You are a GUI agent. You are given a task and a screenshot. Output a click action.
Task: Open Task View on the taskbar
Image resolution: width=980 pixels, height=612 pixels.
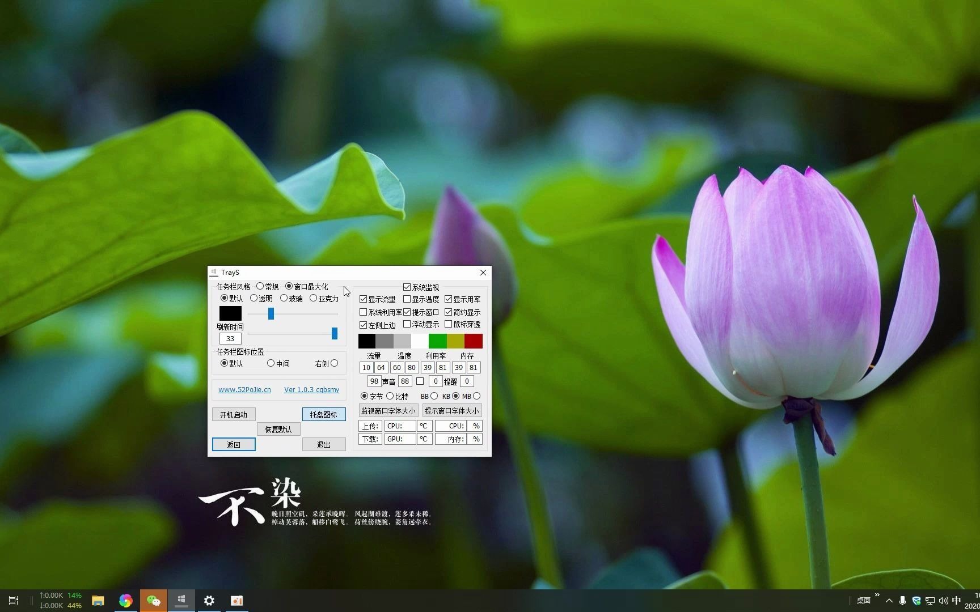click(x=14, y=600)
